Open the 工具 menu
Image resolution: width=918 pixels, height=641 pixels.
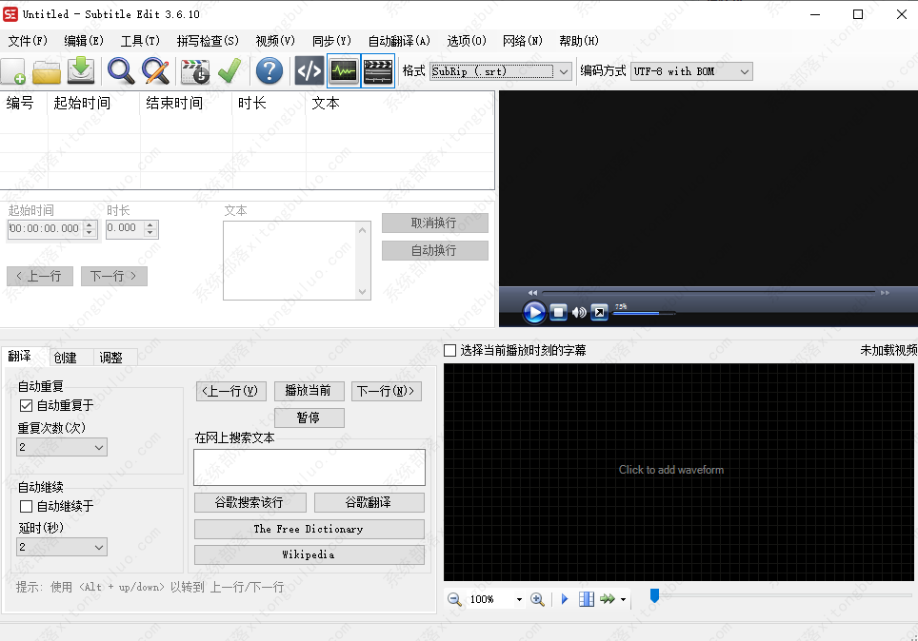point(139,41)
